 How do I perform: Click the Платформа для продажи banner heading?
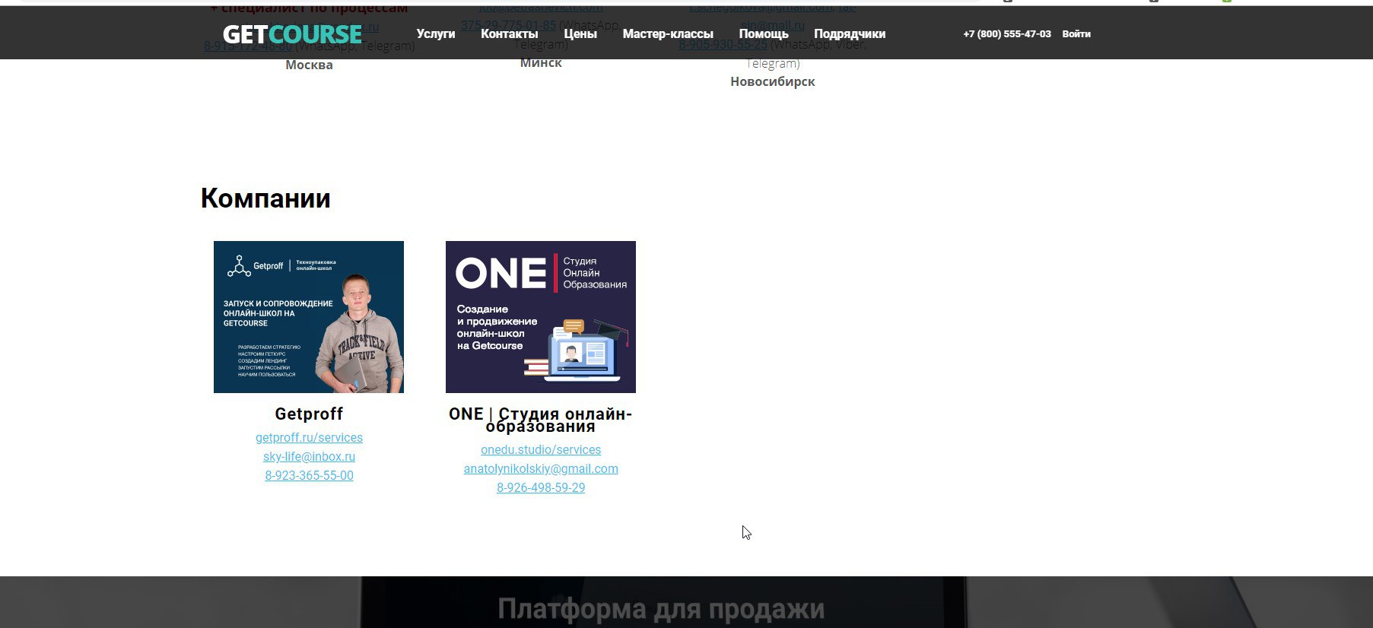tap(661, 609)
